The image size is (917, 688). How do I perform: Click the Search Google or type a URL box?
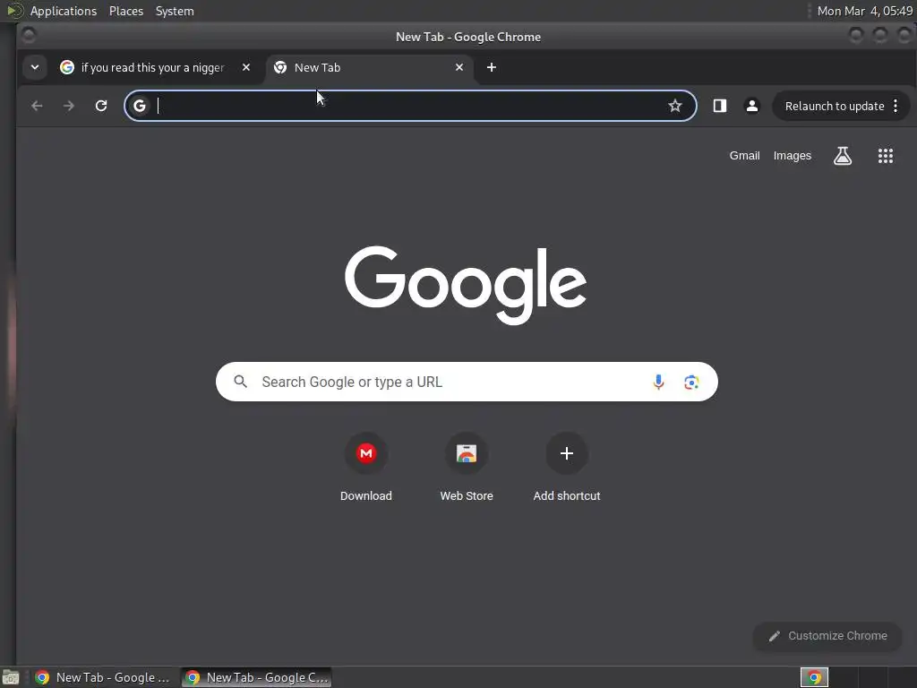point(467,382)
